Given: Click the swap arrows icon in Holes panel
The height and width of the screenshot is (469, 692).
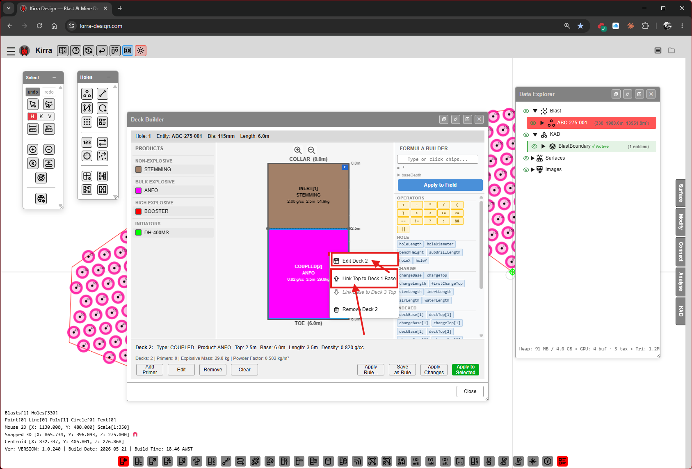Looking at the screenshot, I should [x=103, y=142].
